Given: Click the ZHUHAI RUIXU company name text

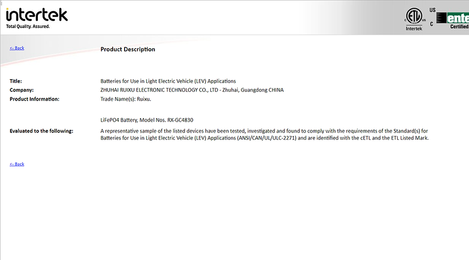Looking at the screenshot, I should click(192, 90).
